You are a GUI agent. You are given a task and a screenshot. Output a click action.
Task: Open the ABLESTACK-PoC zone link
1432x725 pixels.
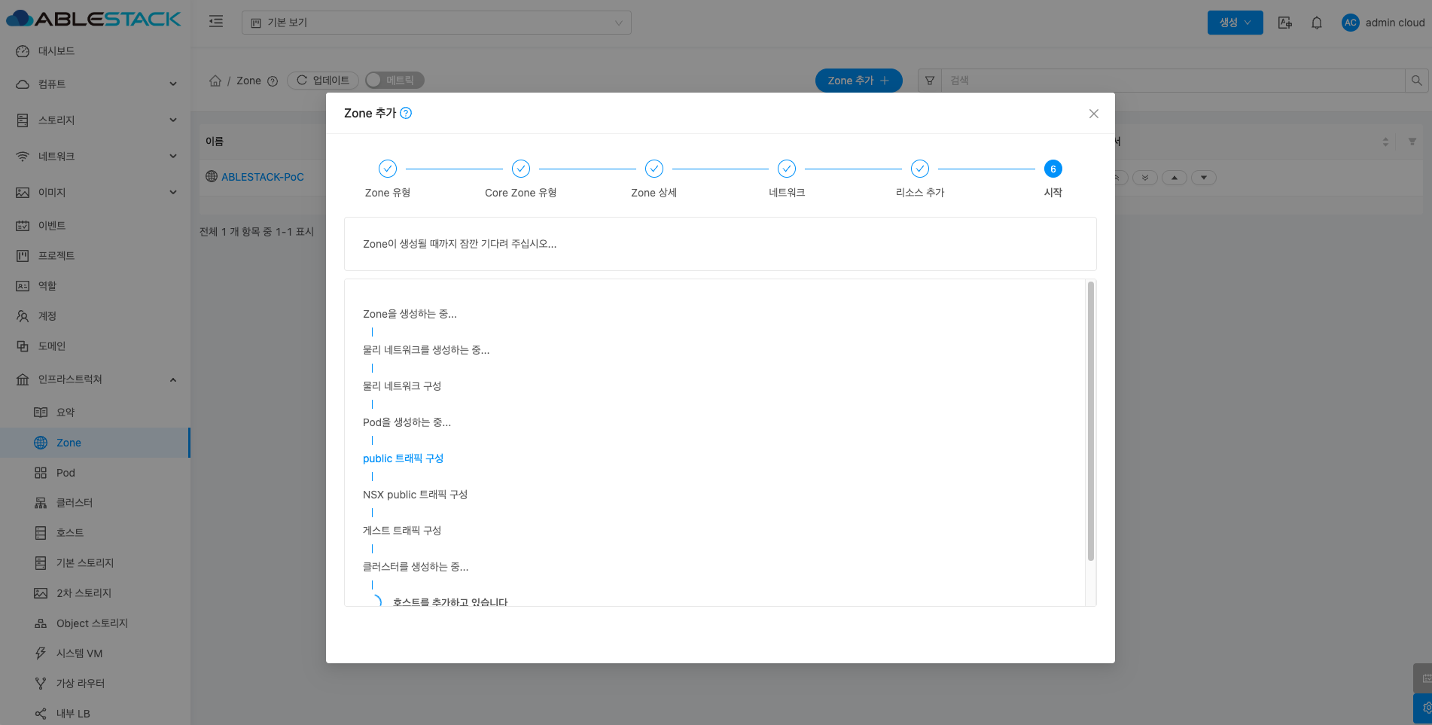(x=263, y=177)
